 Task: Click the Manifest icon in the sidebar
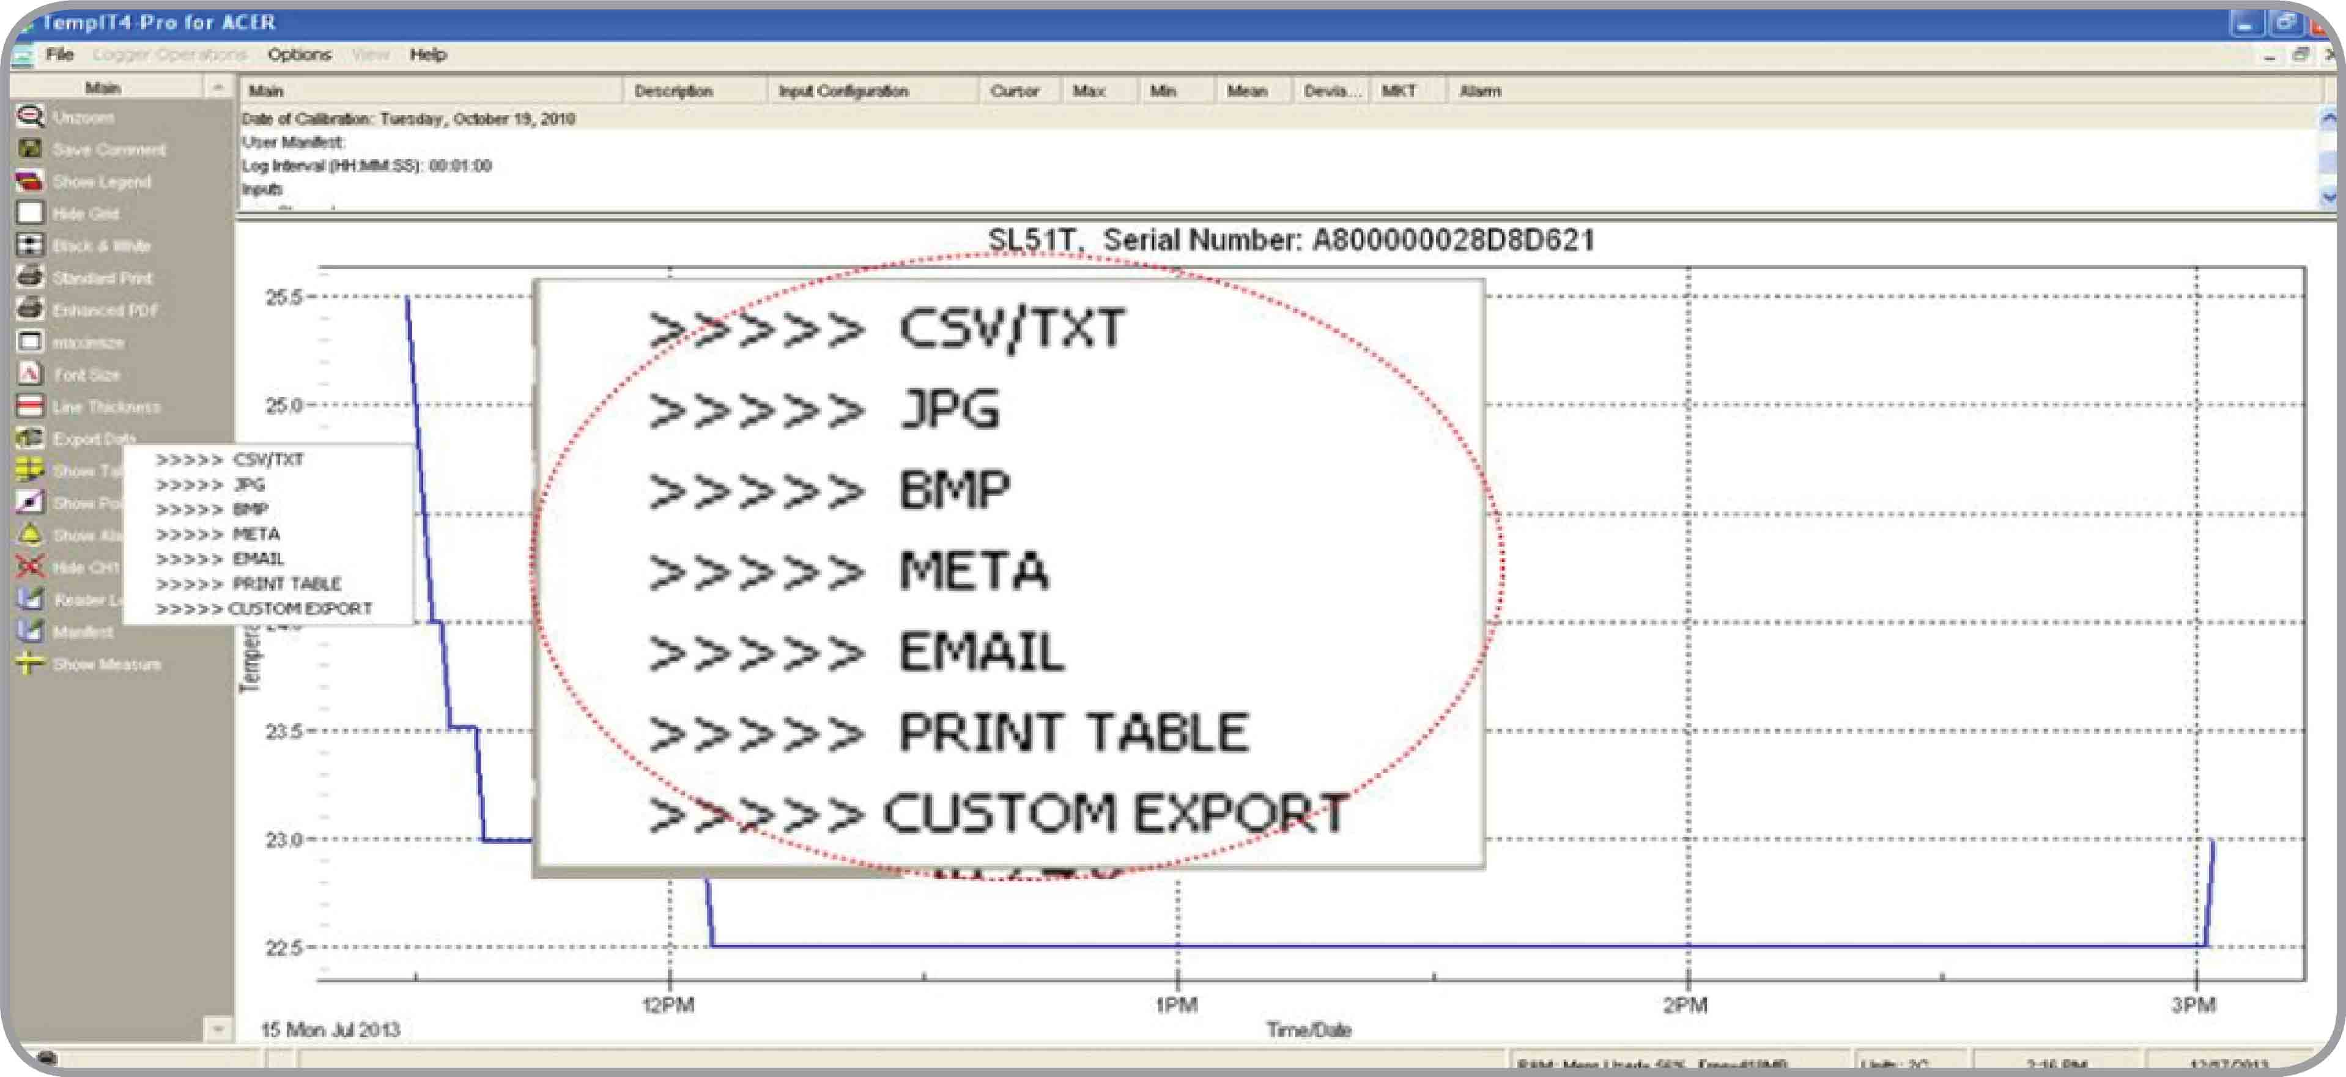point(30,630)
